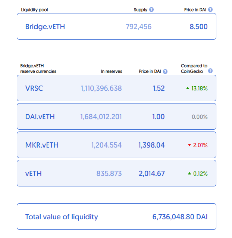Screen dimensions: 232x238
Task: Click help icon beside top Price in DAI
Action: [x=210, y=10]
